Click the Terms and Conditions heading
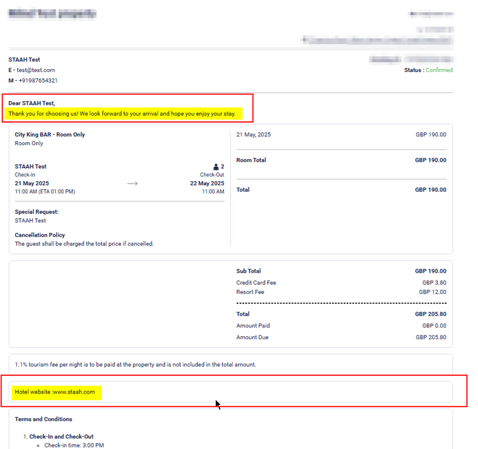 pos(43,419)
